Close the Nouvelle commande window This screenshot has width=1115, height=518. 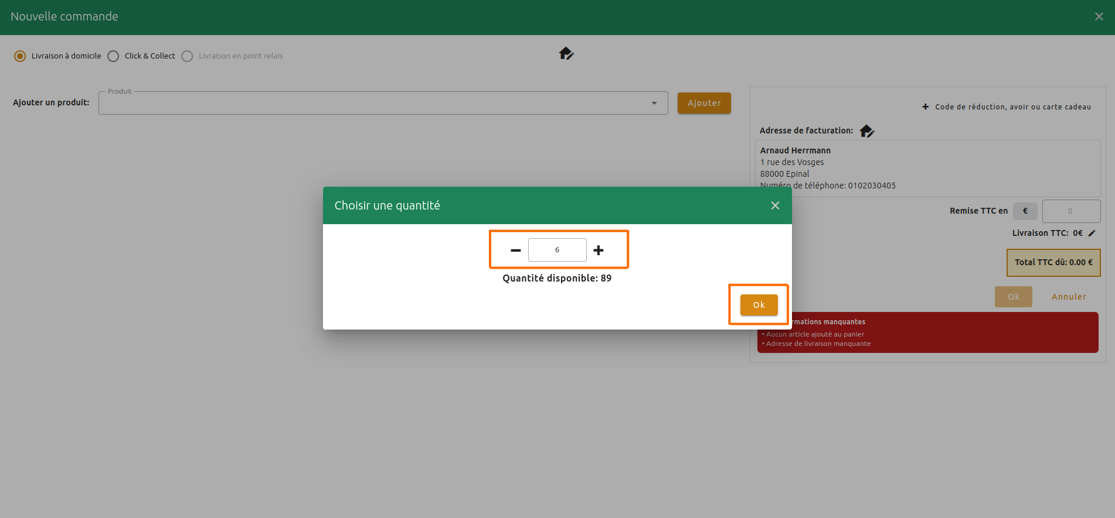pyautogui.click(x=1099, y=16)
